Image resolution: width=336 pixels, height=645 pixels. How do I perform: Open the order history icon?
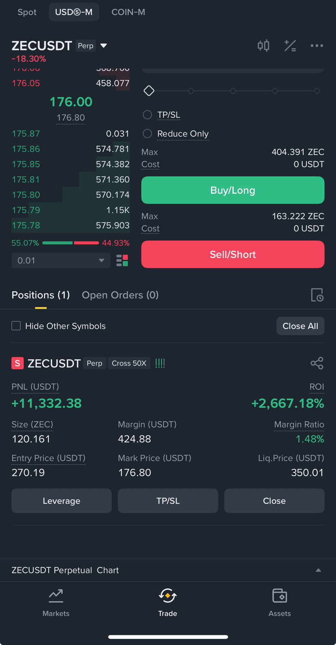pyautogui.click(x=317, y=295)
